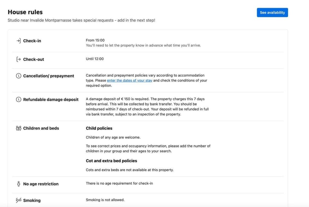The height and width of the screenshot is (207, 309).
Task: Click the check-in arrow icon
Action: [x=18, y=41]
